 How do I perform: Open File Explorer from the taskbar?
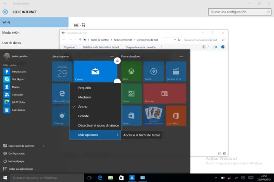(110, 178)
